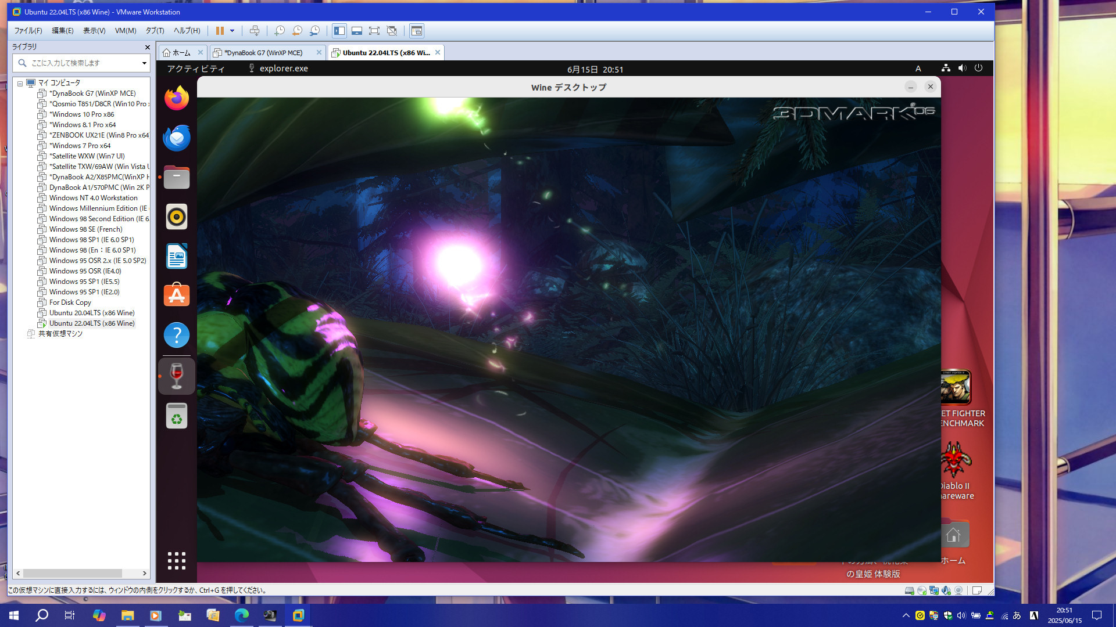This screenshot has height=627, width=1116.
Task: Toggle the thumbnail bar view button
Action: (357, 31)
